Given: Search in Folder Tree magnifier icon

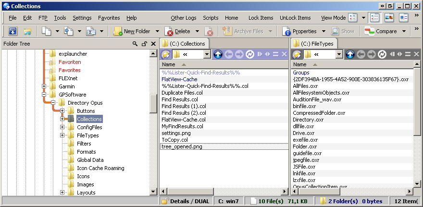Looking at the screenshot, I should tap(135, 44).
